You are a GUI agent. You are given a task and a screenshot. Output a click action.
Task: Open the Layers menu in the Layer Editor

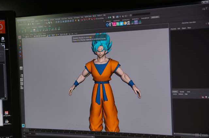175,94
